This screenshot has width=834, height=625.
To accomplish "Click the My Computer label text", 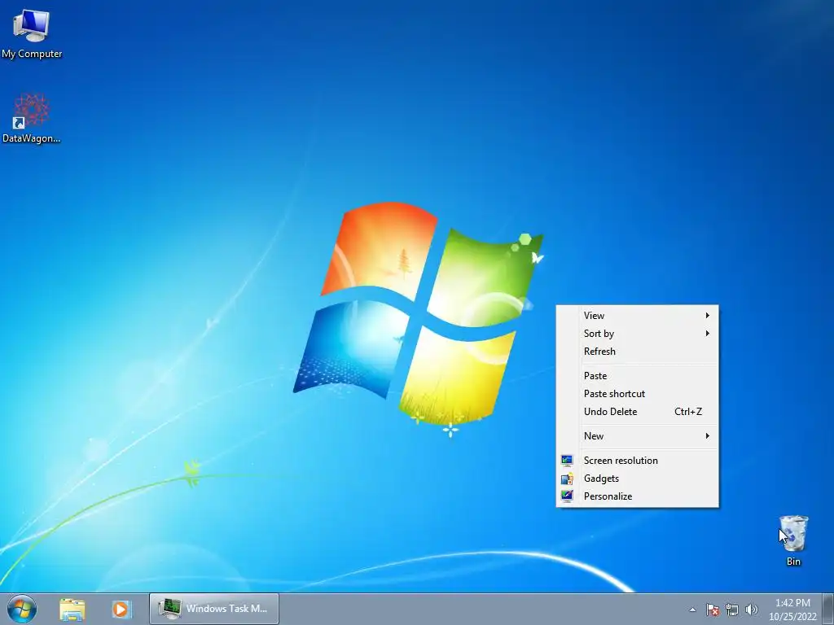I will (32, 54).
